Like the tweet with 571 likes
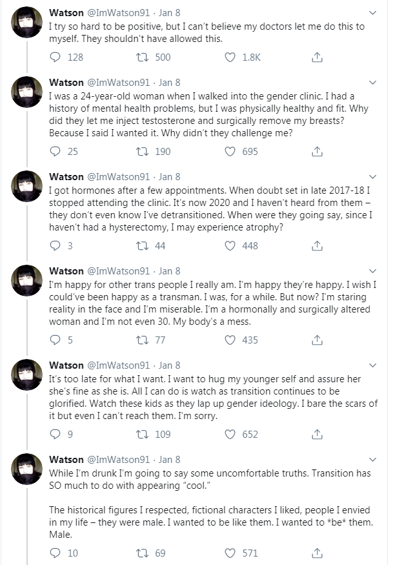This screenshot has width=395, height=565. click(230, 553)
